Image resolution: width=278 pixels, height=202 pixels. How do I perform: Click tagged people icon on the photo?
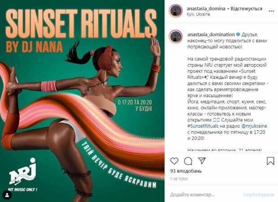[x=7, y=195]
